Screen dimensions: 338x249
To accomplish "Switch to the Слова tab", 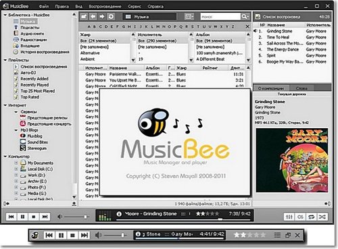I will tap(301, 88).
